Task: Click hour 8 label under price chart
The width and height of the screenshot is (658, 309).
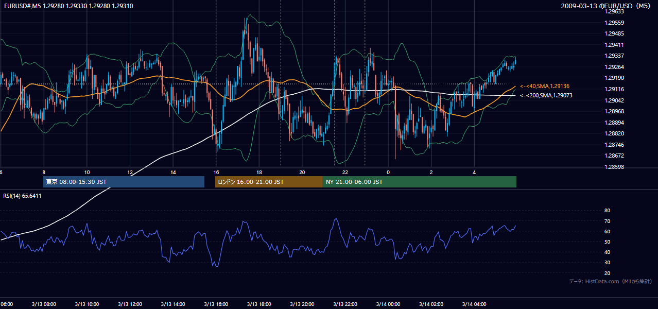Action: point(44,172)
